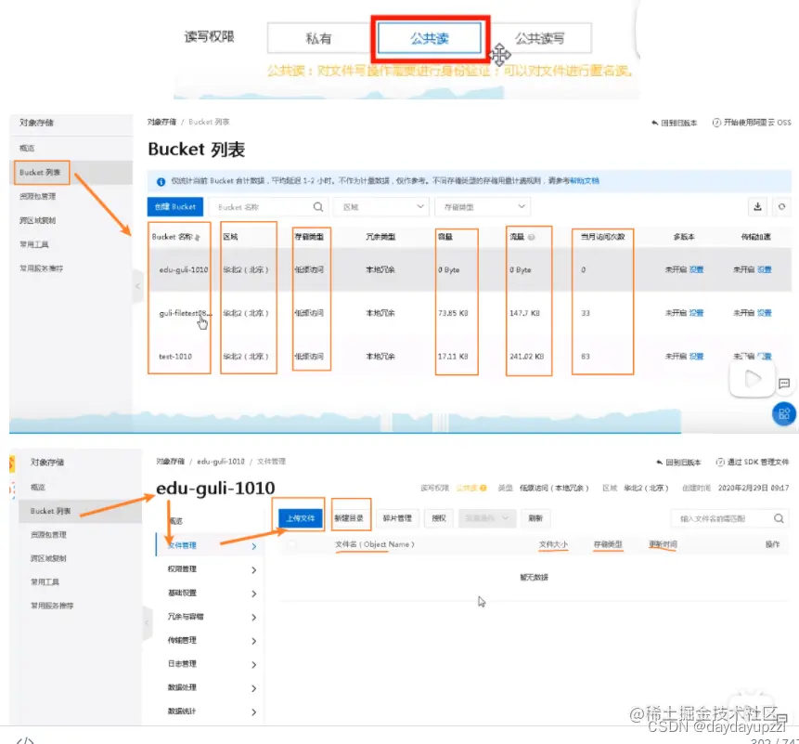The width and height of the screenshot is (799, 744).
Task: Click the orange help icon beside 公共读 in the bucket header
Action: (x=483, y=488)
